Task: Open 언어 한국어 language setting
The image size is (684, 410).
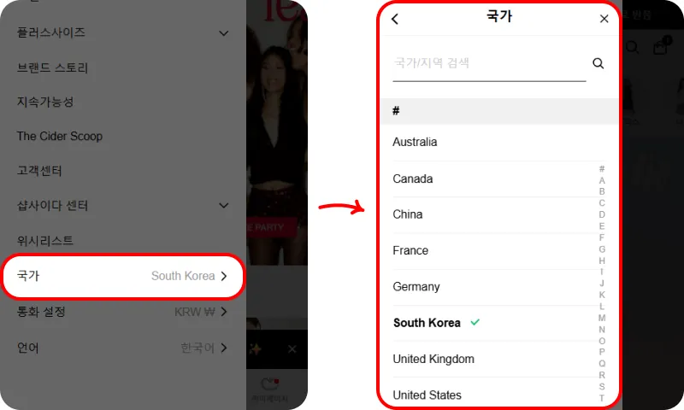Action: (122, 348)
